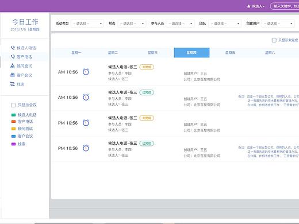Toggle 只显示未完成 checkbox
Image resolution: width=299 pixels, height=224 pixels.
[274, 40]
